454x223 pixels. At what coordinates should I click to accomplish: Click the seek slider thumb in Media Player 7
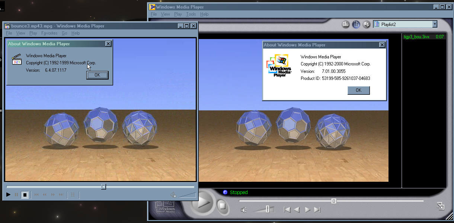[x=334, y=201]
